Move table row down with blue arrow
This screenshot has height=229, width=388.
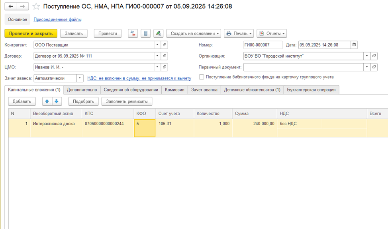coord(57,101)
